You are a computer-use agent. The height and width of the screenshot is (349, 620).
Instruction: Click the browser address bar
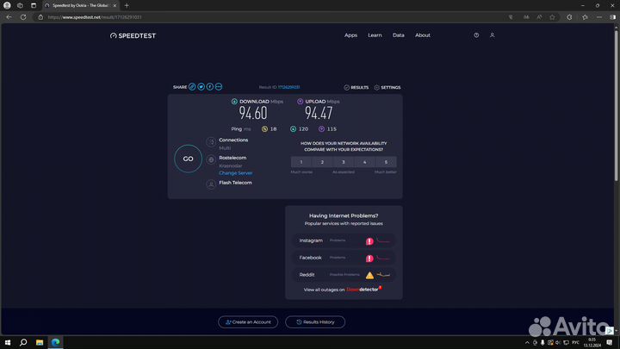click(x=258, y=16)
